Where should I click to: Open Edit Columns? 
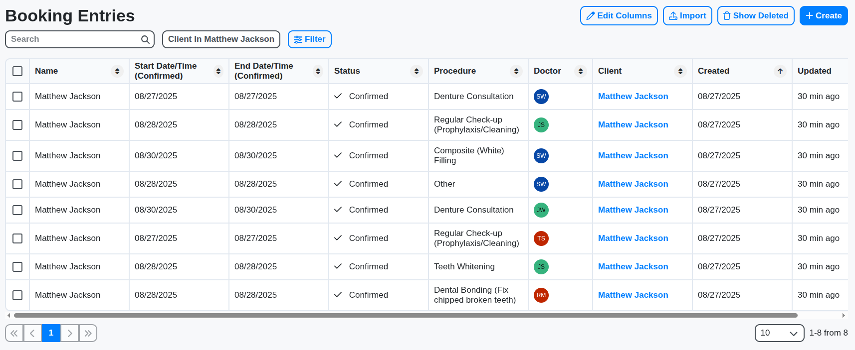coord(619,15)
